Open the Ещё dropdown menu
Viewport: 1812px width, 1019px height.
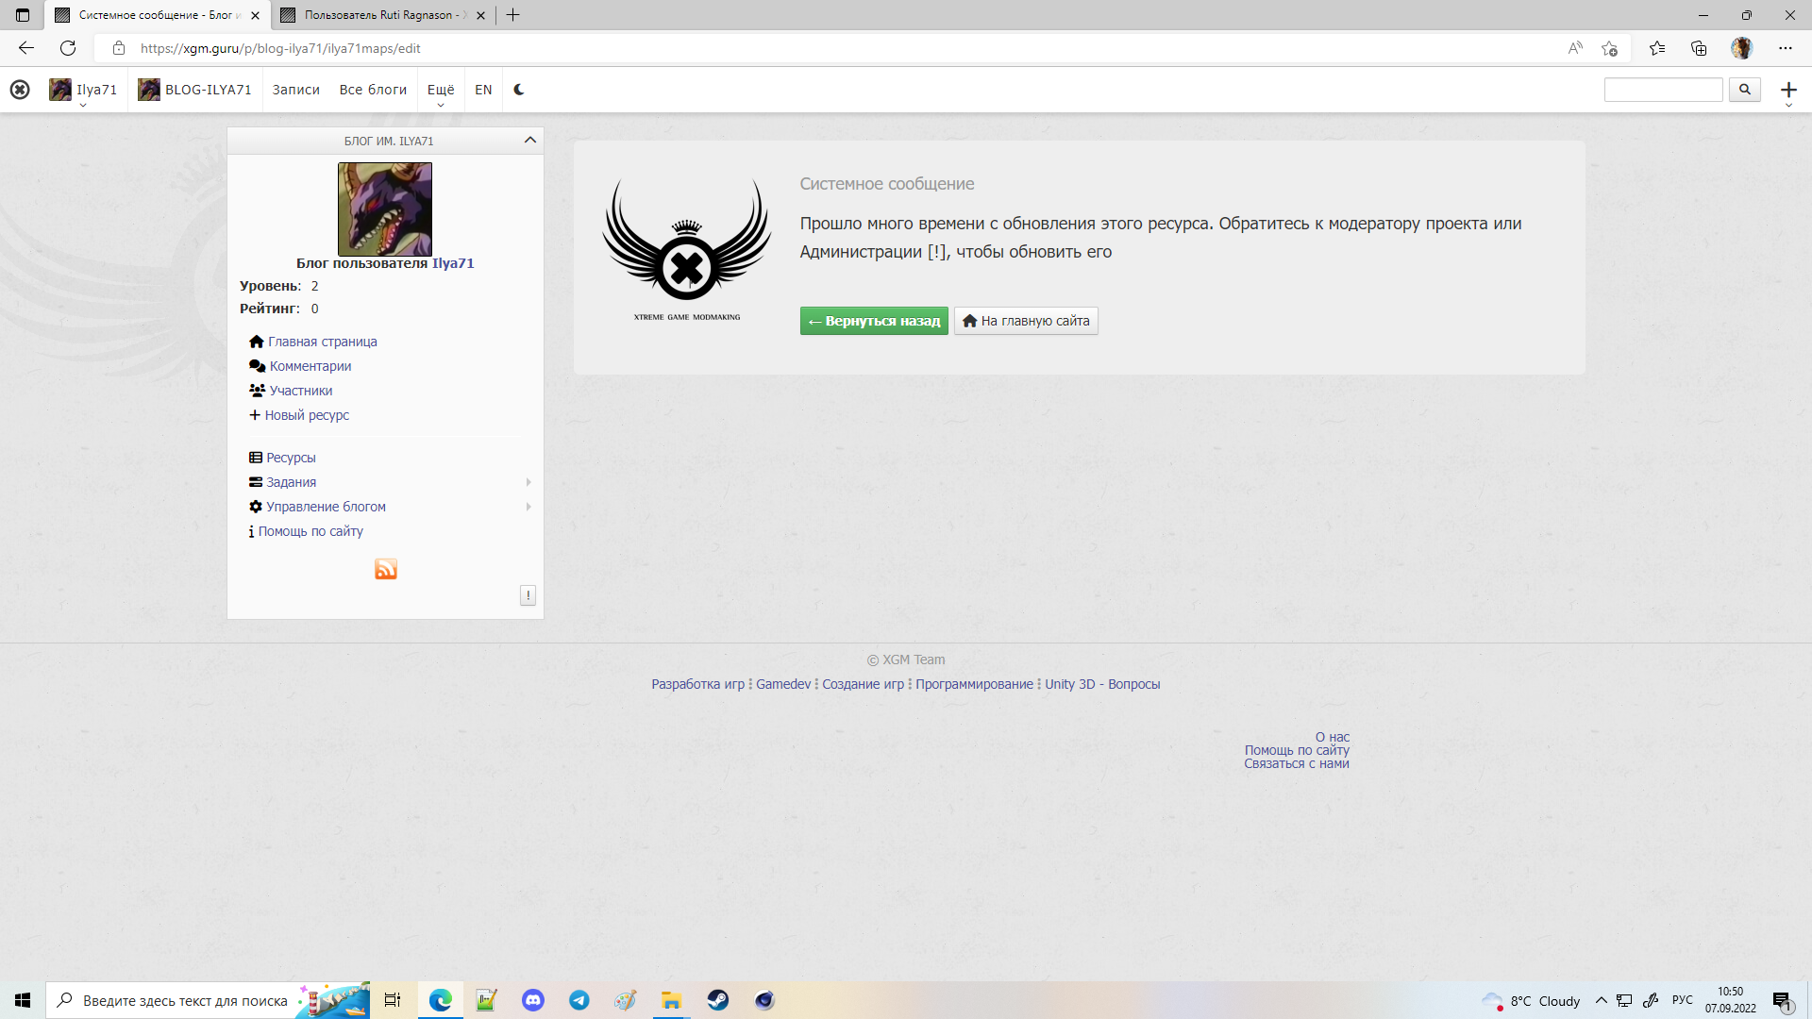(441, 91)
